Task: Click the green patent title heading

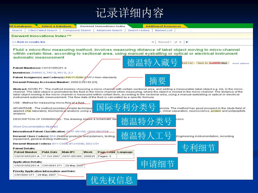Action: [x=126, y=54]
